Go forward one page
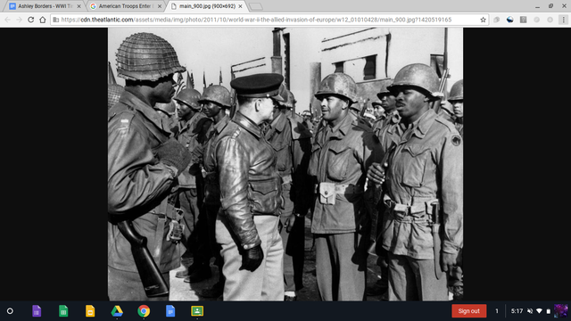571x321 pixels. tap(20, 20)
